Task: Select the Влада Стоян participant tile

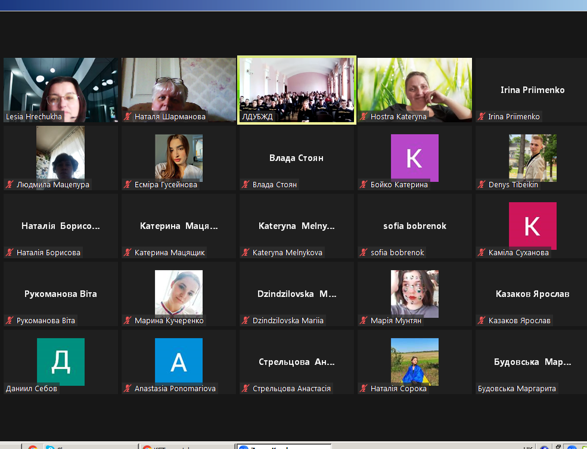Action: coord(297,159)
